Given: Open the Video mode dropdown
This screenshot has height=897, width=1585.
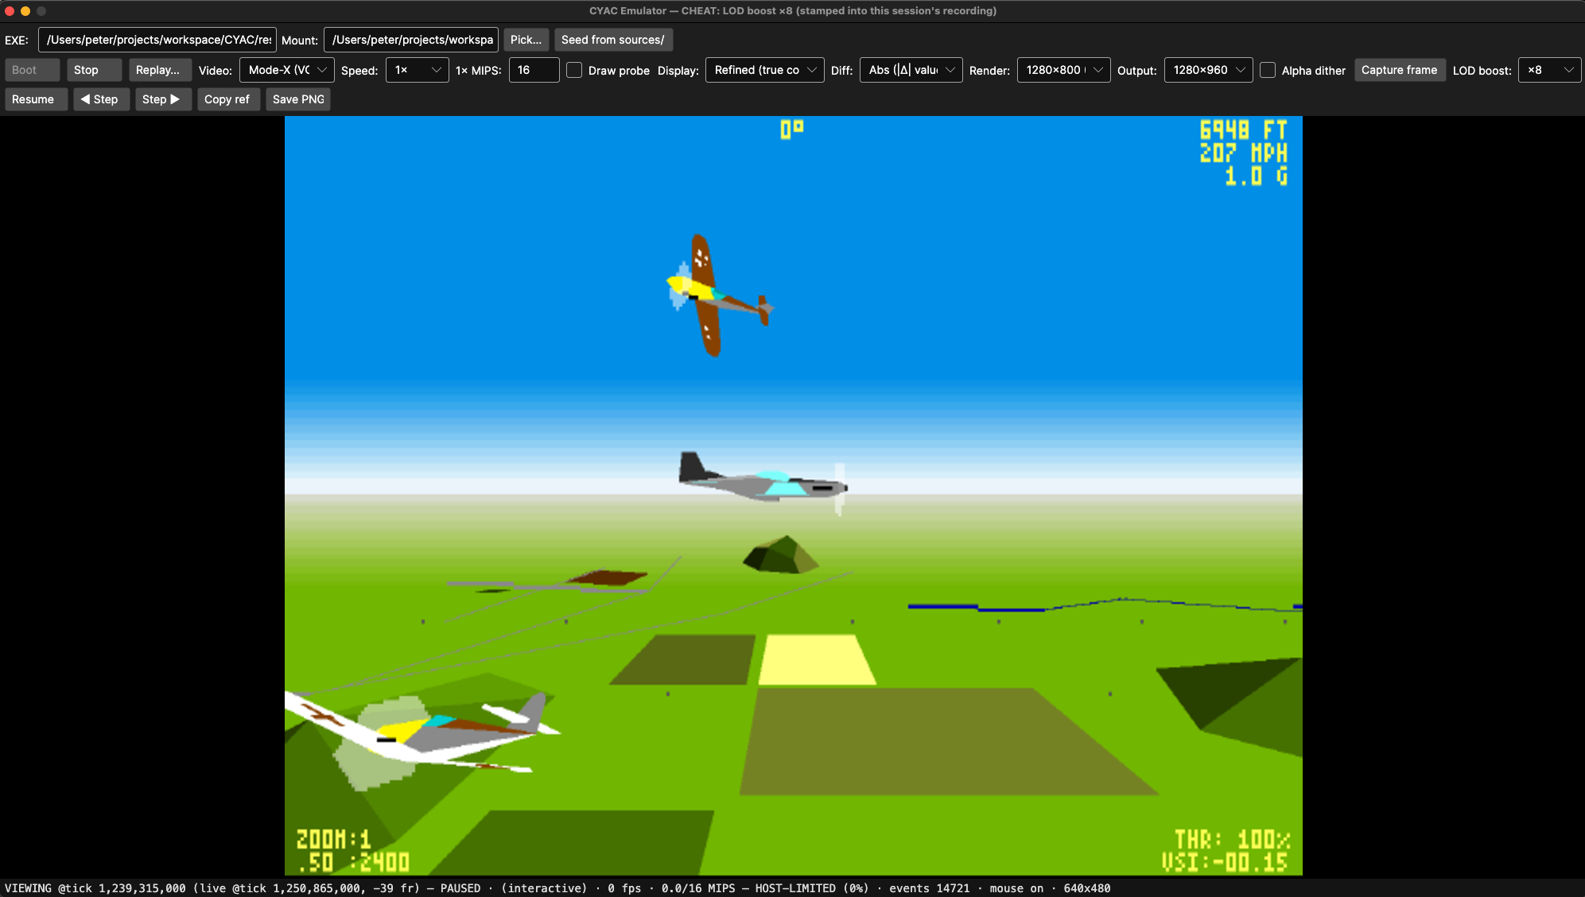Looking at the screenshot, I should 287,70.
